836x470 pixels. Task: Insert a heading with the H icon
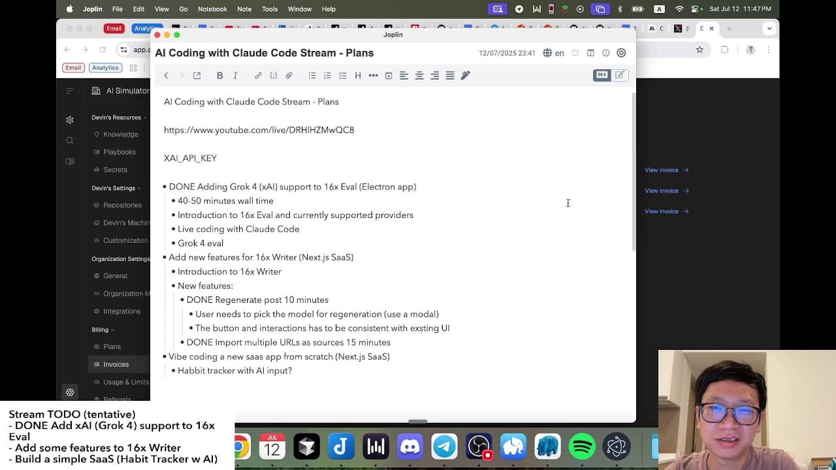(x=358, y=75)
